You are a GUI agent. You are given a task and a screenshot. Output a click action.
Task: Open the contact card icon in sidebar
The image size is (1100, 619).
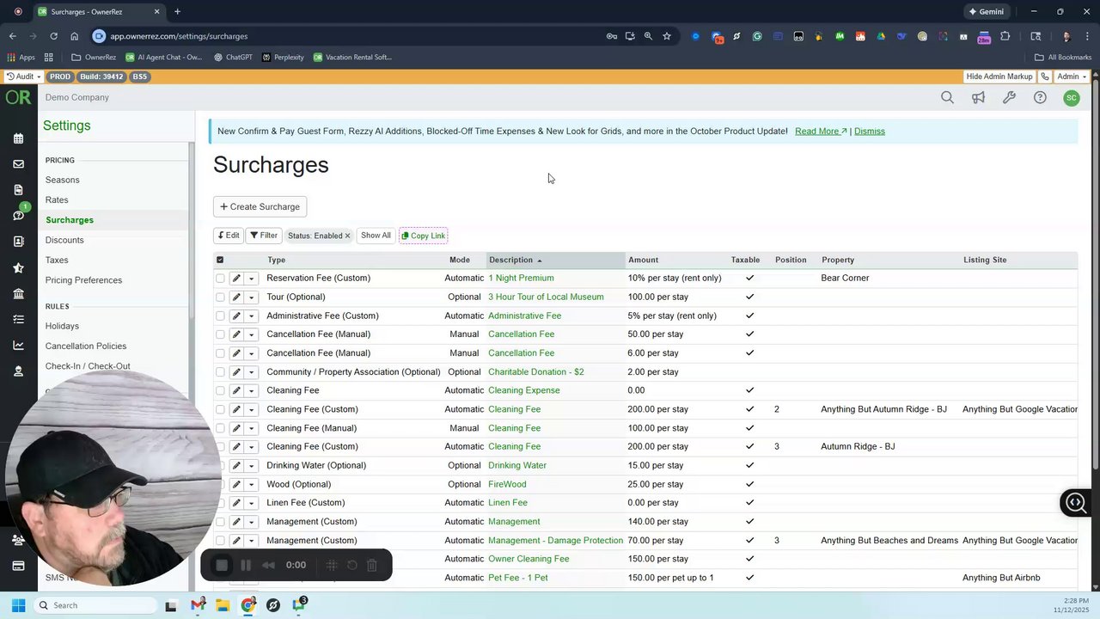(18, 242)
